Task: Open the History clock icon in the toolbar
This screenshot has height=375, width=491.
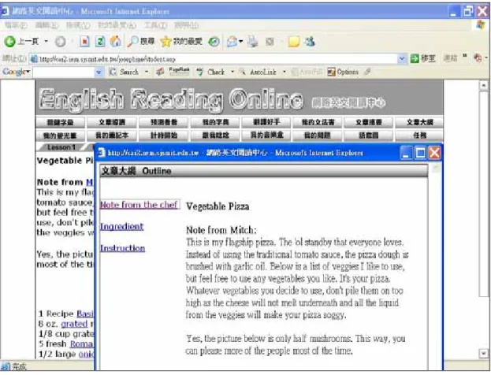Action: [214, 41]
